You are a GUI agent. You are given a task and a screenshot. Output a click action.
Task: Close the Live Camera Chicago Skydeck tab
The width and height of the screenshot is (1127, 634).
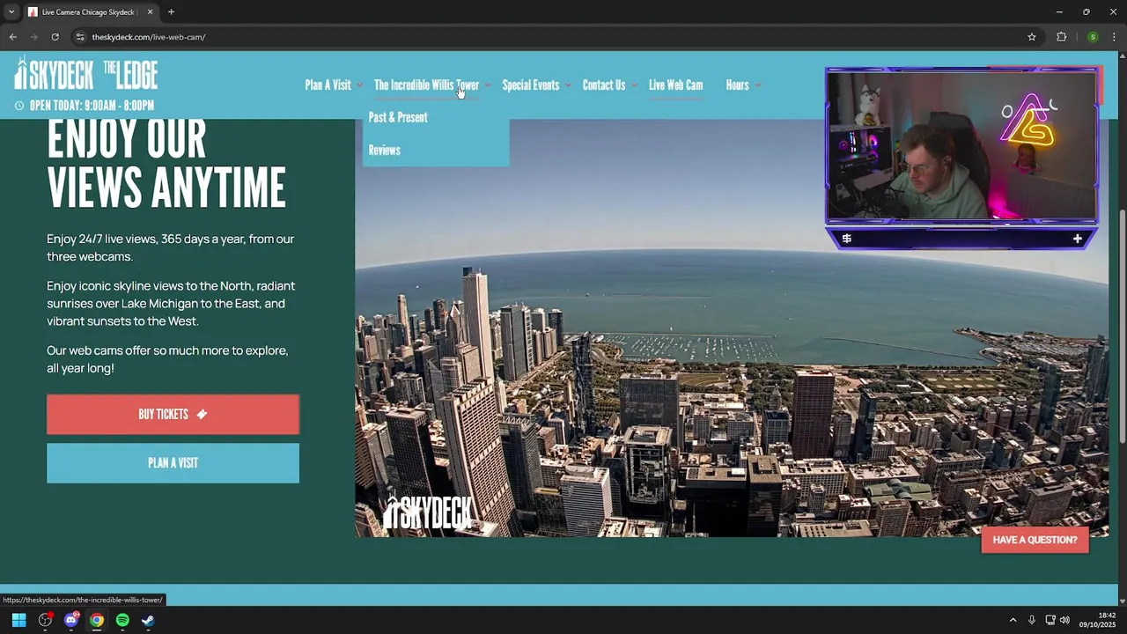point(150,12)
